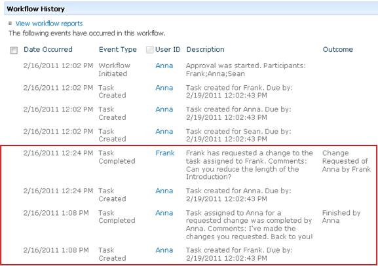Image resolution: width=378 pixels, height=266 pixels.
Task: Click 'Change Requested of Anna by Frank' outcome
Action: pyautogui.click(x=346, y=161)
